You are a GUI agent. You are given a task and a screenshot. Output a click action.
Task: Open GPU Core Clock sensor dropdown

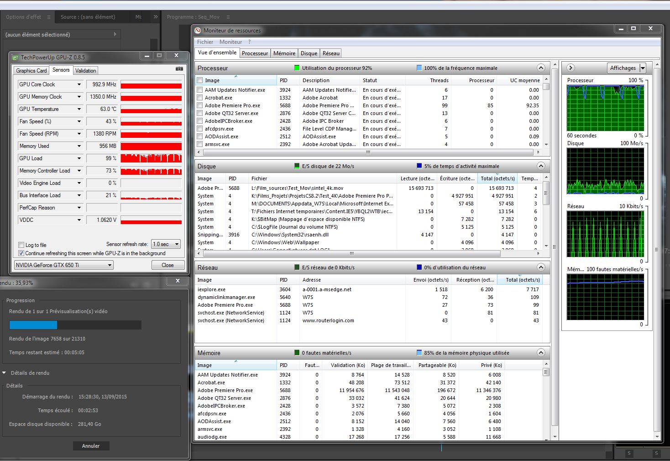pyautogui.click(x=79, y=84)
